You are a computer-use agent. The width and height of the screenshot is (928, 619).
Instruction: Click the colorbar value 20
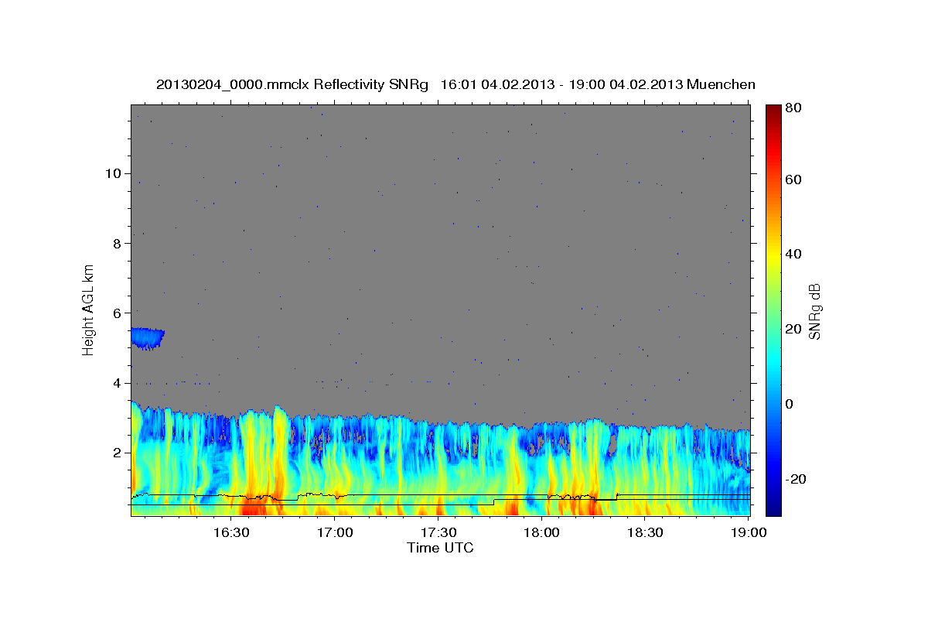coord(793,329)
